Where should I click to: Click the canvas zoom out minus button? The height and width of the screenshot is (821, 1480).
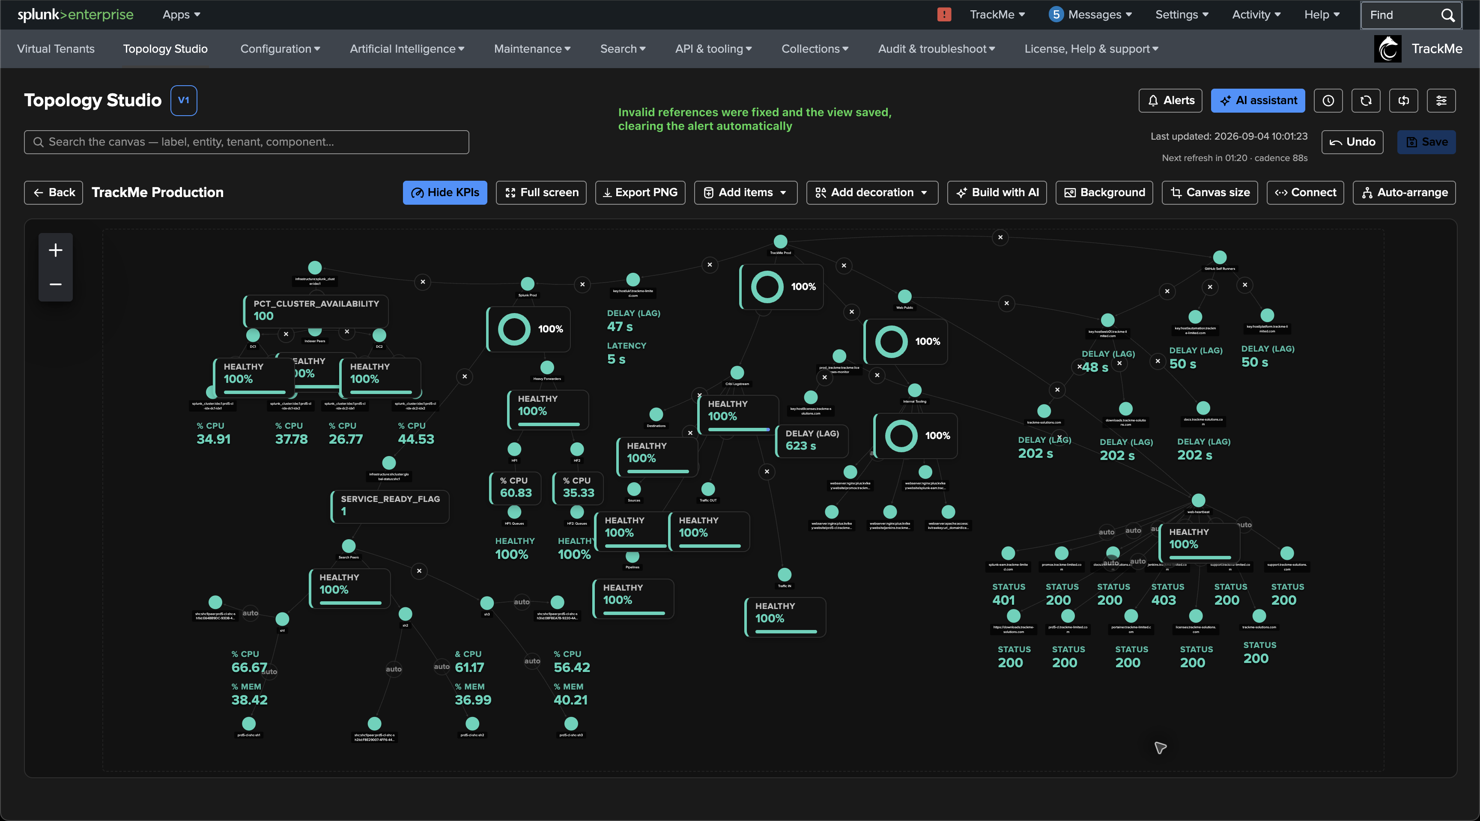tap(56, 284)
